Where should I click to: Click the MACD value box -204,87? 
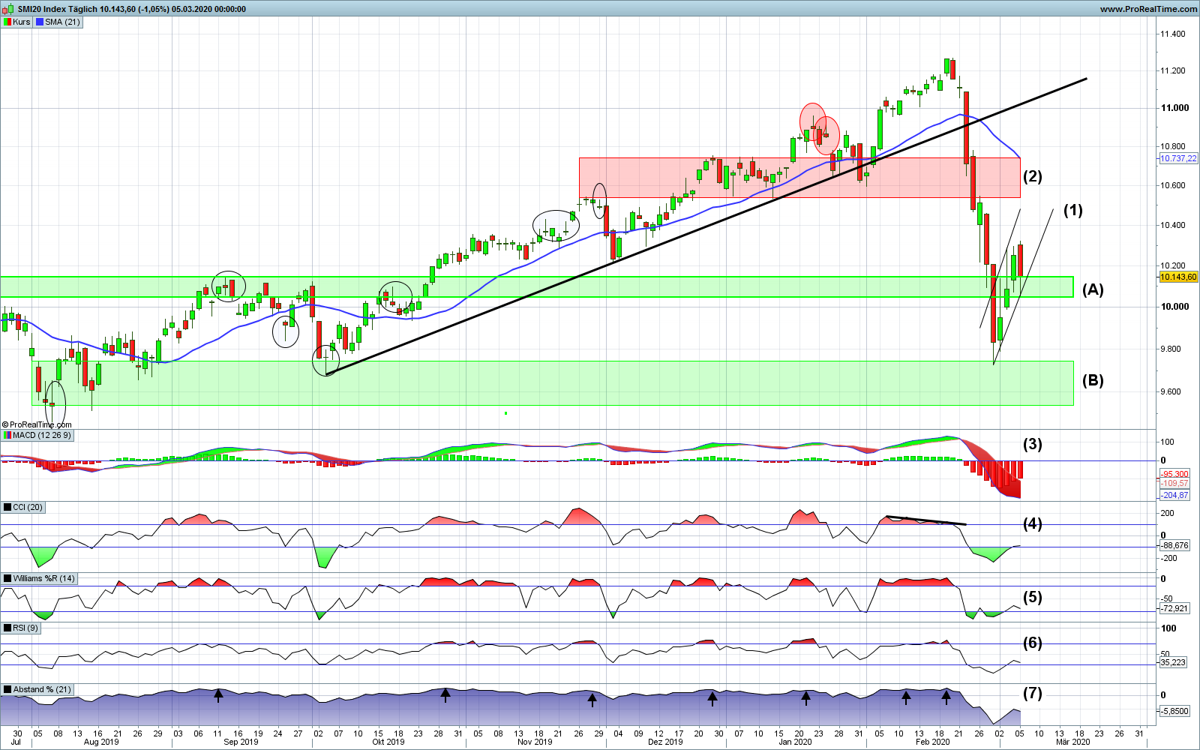click(x=1174, y=495)
